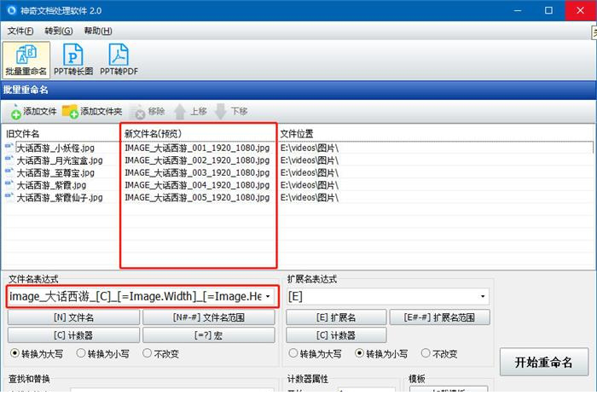Screen dimensions: 597x407
Task: Select 转换为小写 for file name
Action: coord(82,353)
